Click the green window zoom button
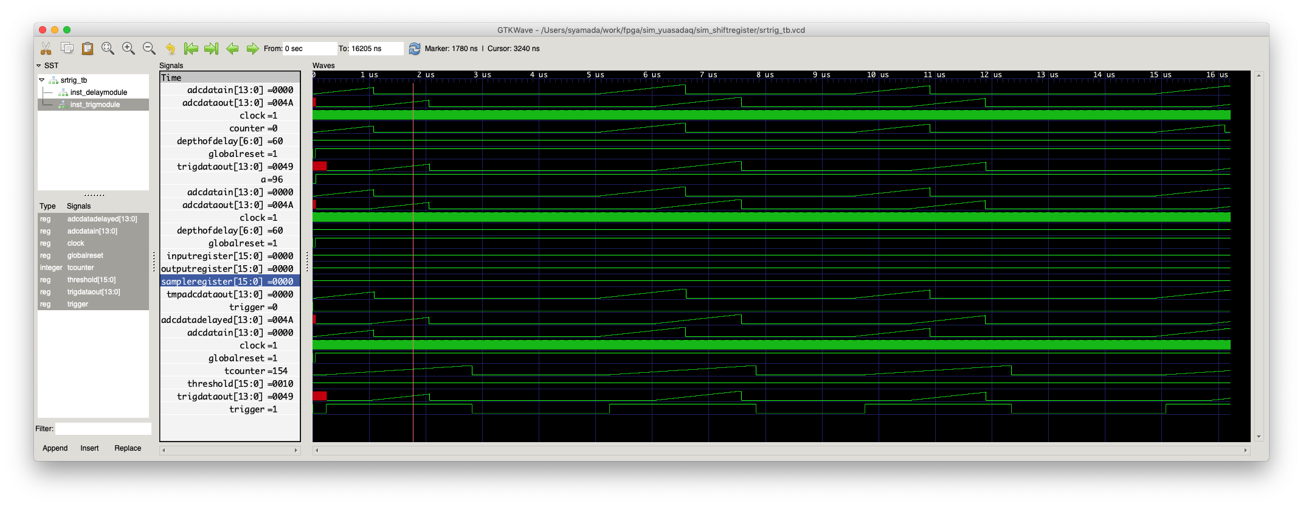Screen dimensions: 1303x506 click(67, 30)
